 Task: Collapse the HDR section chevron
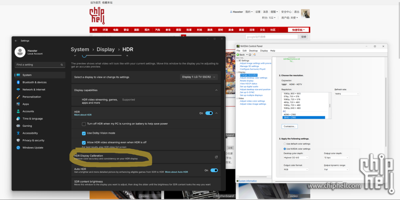[x=216, y=113]
